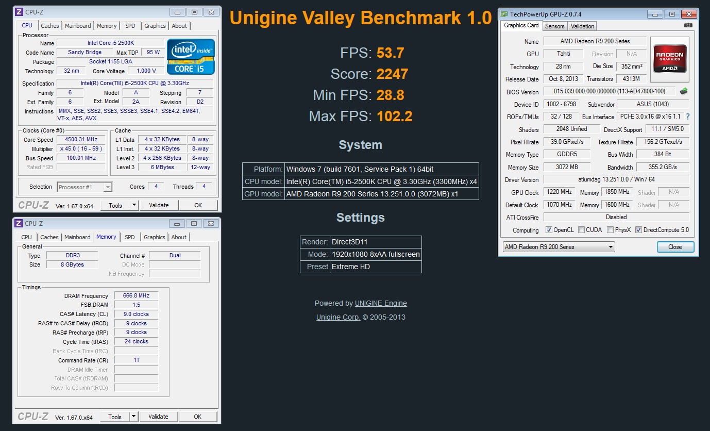Click the bottom CPU-Z window title icon

(19, 223)
